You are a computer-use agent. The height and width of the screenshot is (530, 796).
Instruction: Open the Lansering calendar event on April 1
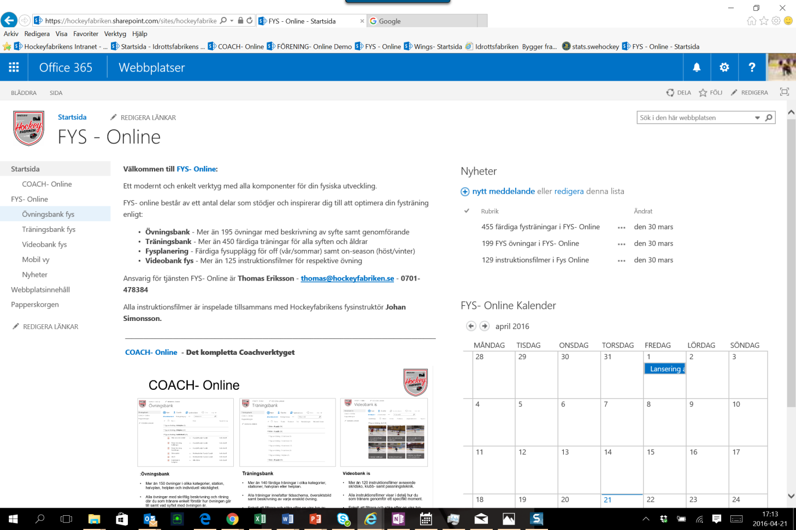pyautogui.click(x=665, y=369)
